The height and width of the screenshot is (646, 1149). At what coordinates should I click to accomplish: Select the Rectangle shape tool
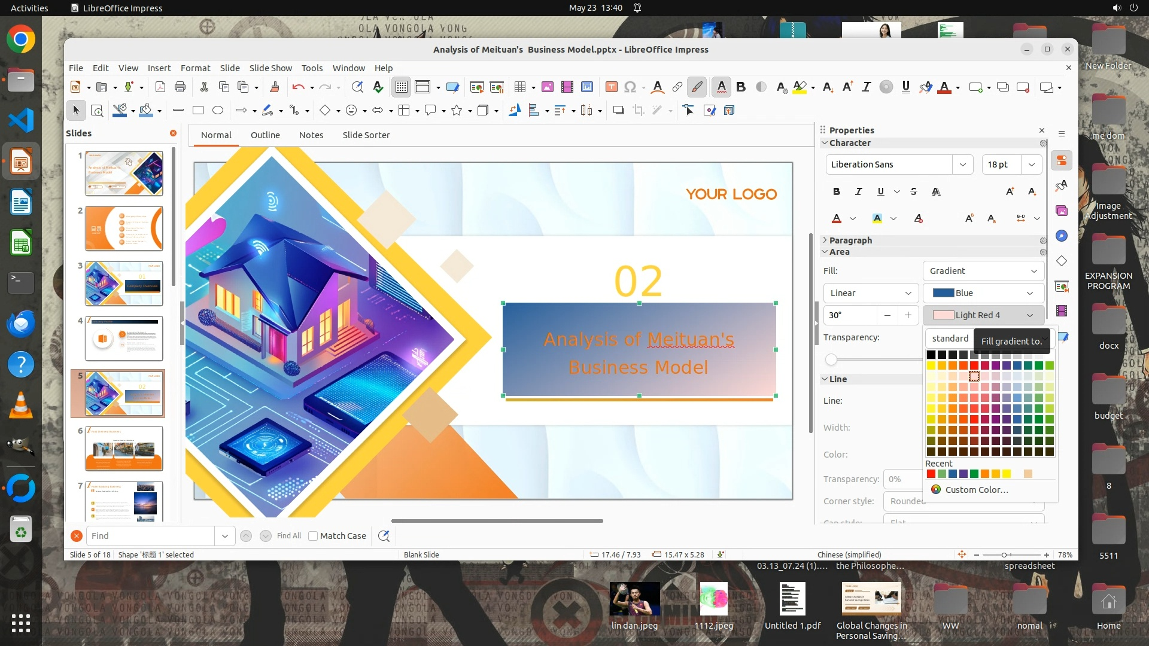[x=198, y=110]
